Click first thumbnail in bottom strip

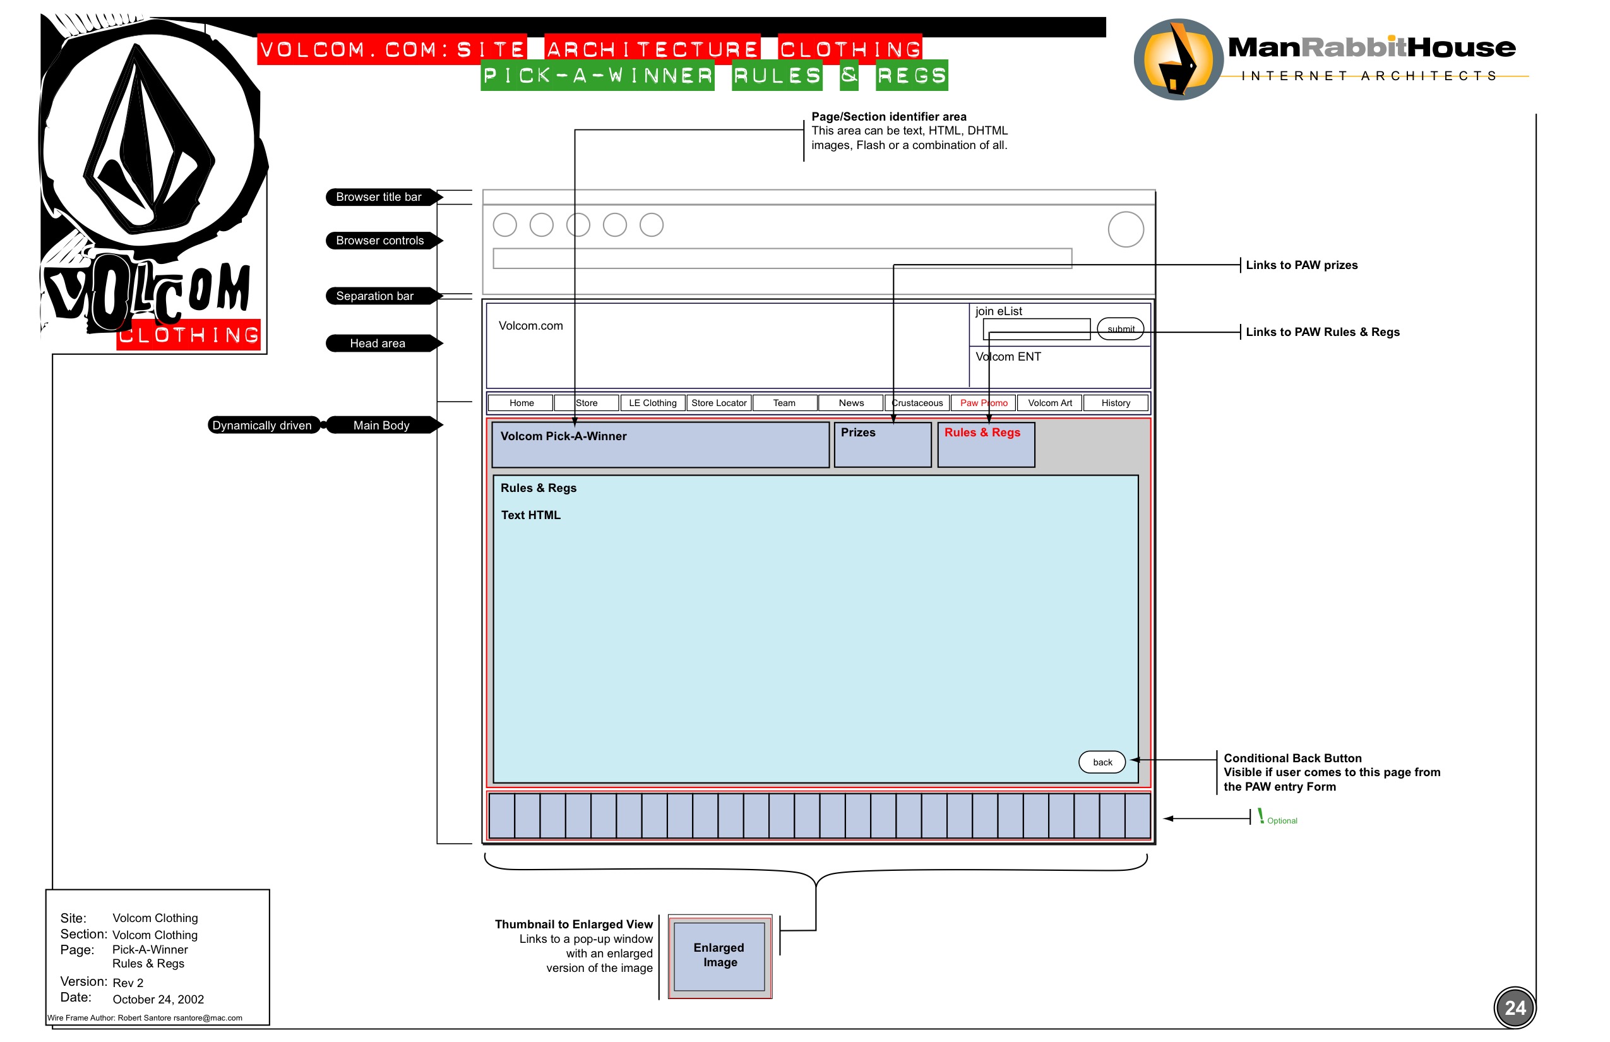pyautogui.click(x=501, y=817)
